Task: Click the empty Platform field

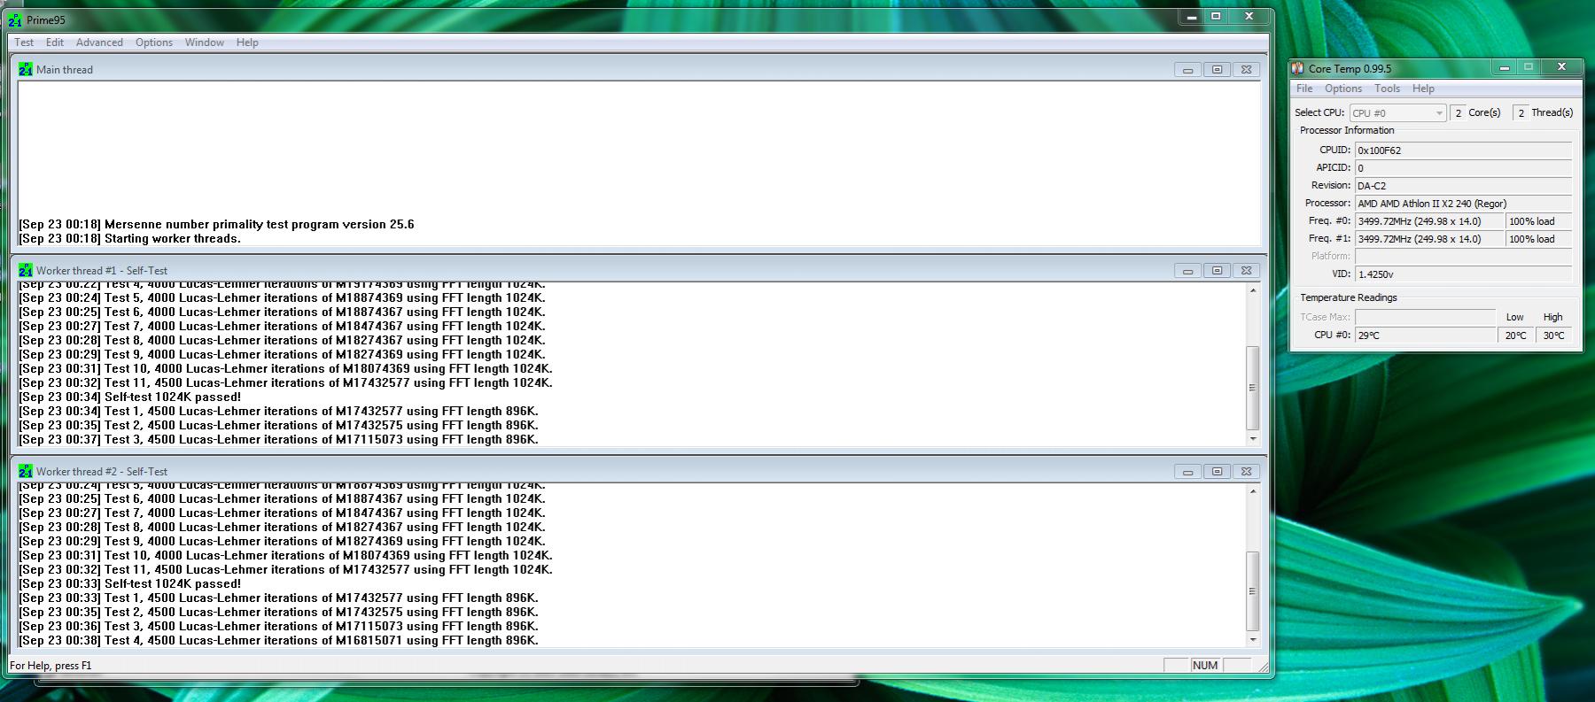Action: [x=1463, y=257]
